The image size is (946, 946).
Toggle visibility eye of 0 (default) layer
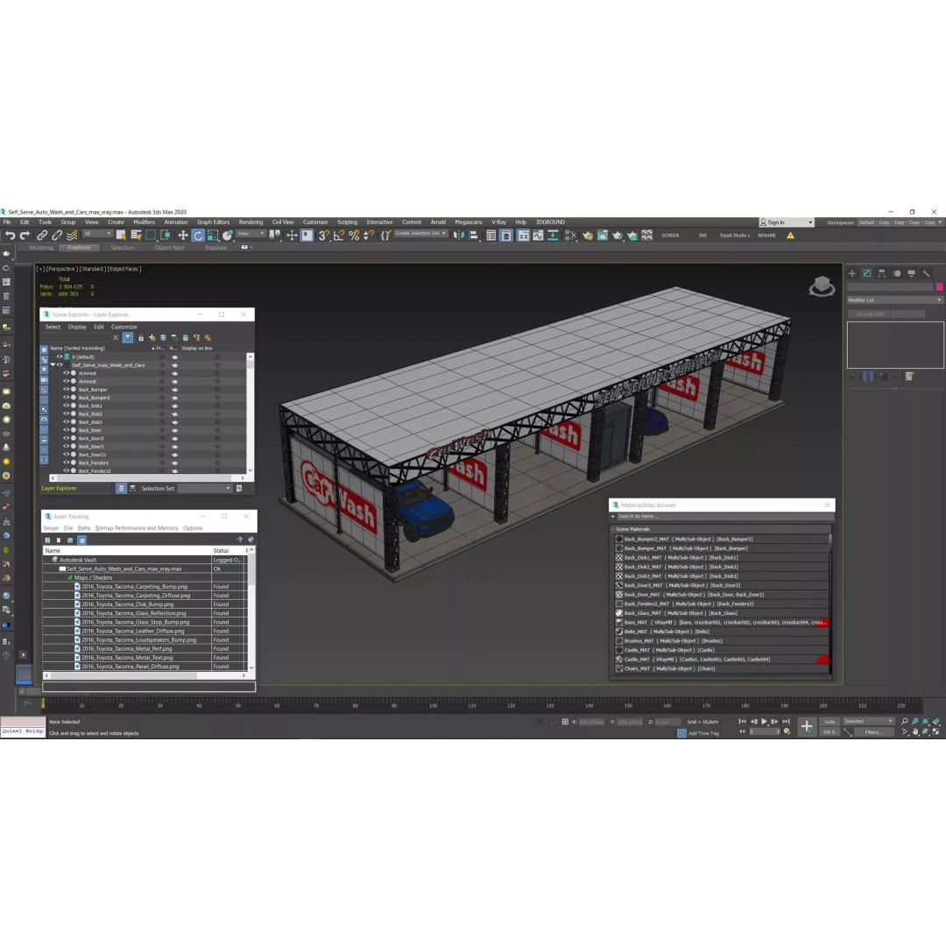click(x=60, y=357)
